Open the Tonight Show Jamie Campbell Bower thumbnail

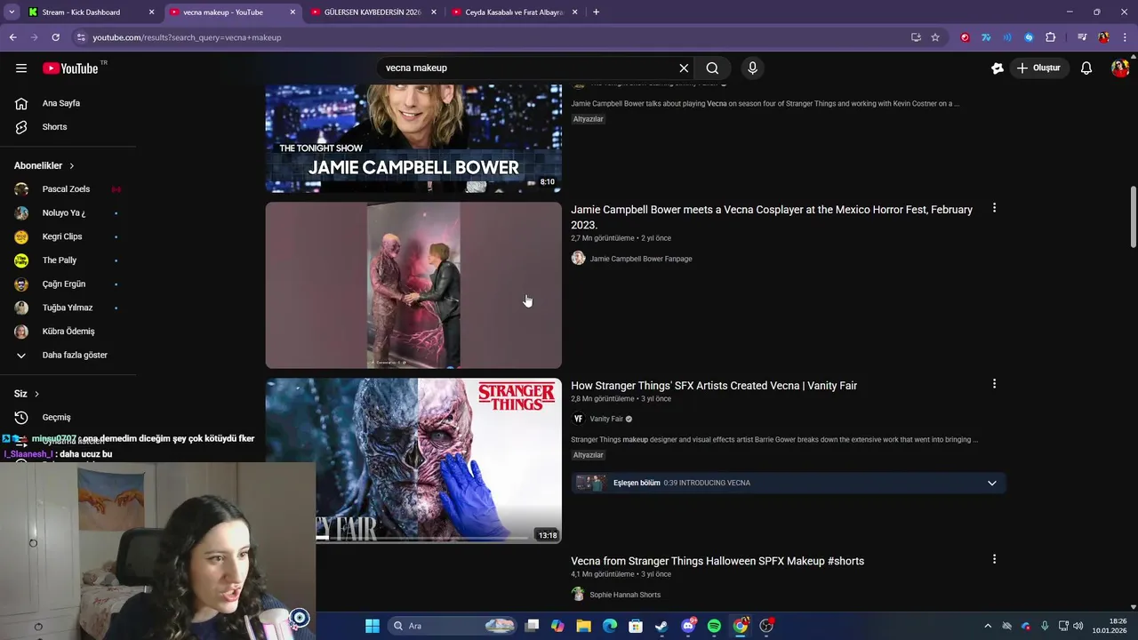click(x=413, y=138)
